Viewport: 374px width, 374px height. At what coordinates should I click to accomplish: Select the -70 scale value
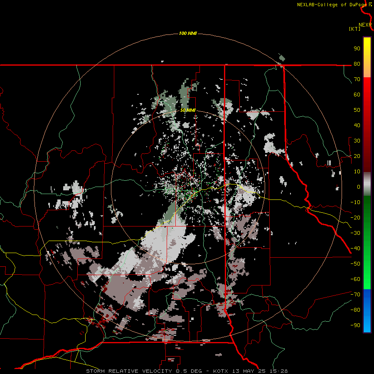pyautogui.click(x=355, y=295)
